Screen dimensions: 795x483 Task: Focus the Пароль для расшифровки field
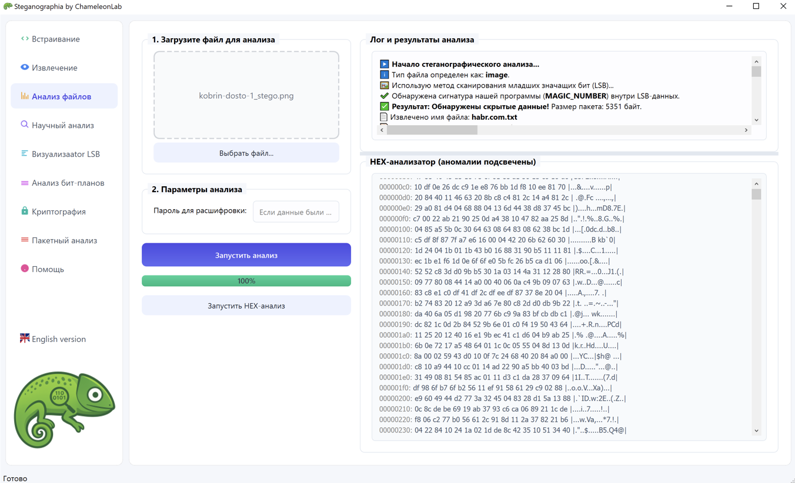(x=296, y=212)
